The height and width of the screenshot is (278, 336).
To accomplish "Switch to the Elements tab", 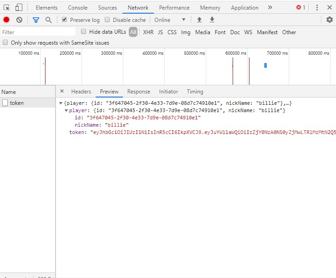I will 46,8.
